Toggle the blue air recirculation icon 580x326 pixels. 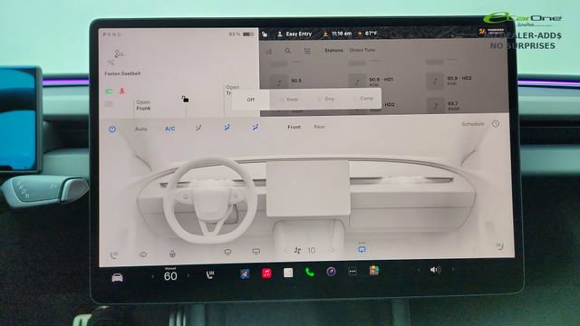tap(362, 250)
